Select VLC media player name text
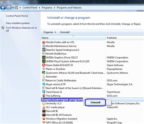The height and width of the screenshot is (124, 144). click(x=55, y=107)
